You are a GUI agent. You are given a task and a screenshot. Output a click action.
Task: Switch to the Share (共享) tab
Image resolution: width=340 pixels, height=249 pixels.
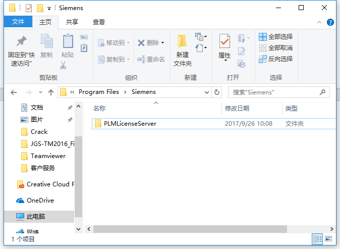click(x=72, y=22)
